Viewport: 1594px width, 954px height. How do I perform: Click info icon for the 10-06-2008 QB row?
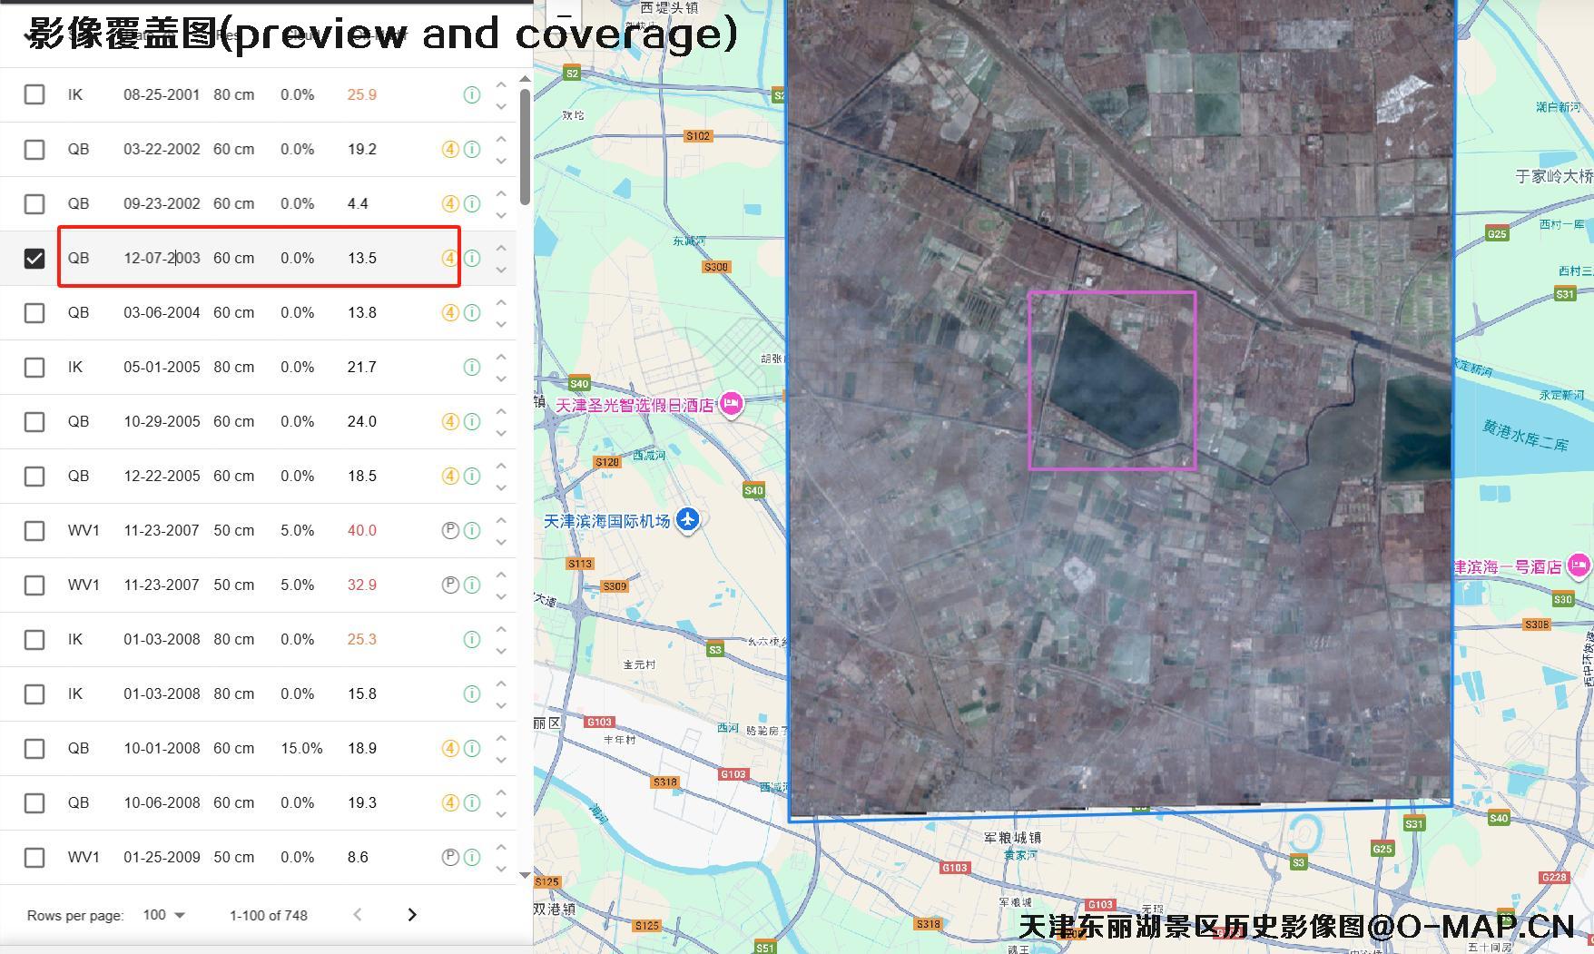click(471, 802)
